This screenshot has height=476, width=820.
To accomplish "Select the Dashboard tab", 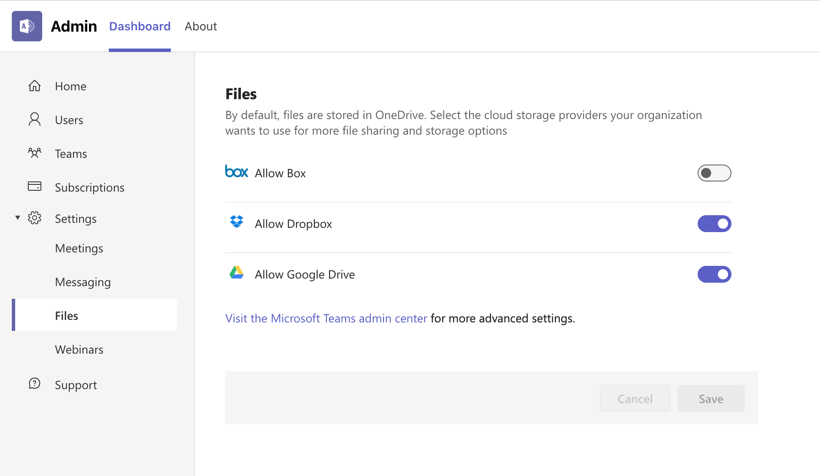I will coord(140,26).
